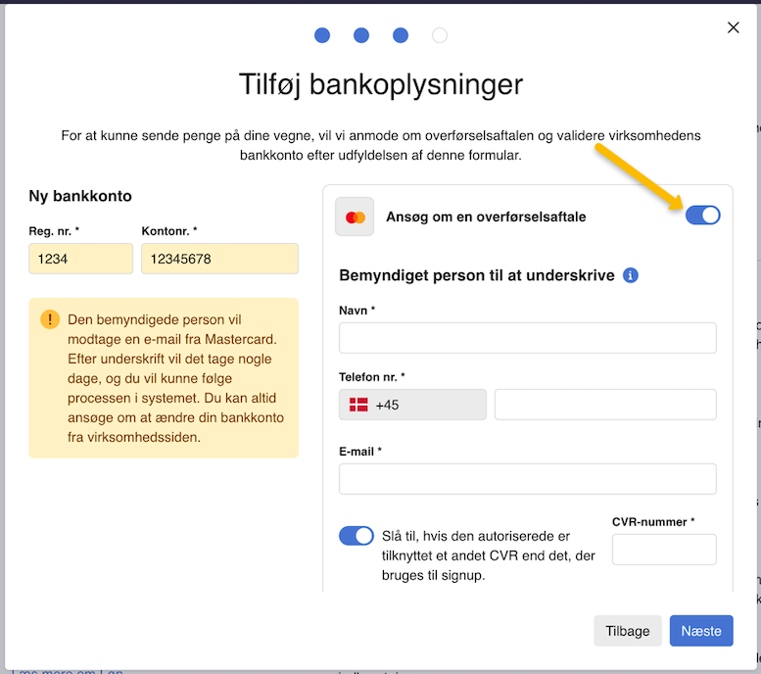The width and height of the screenshot is (761, 674).
Task: Click the Mastercard logo icon
Action: tap(355, 217)
